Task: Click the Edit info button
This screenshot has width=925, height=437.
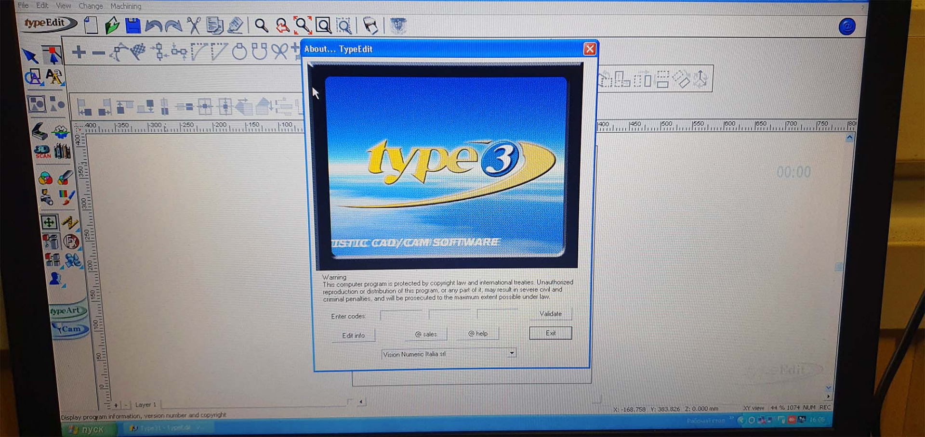Action: pos(353,335)
